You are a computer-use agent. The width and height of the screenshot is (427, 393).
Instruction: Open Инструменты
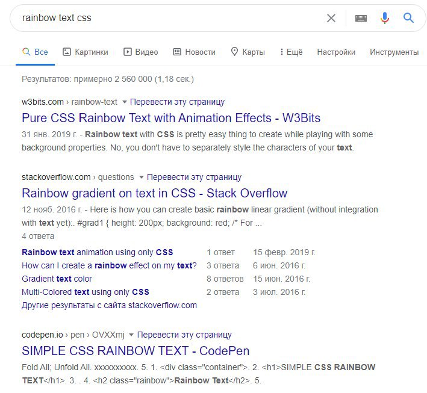click(394, 52)
